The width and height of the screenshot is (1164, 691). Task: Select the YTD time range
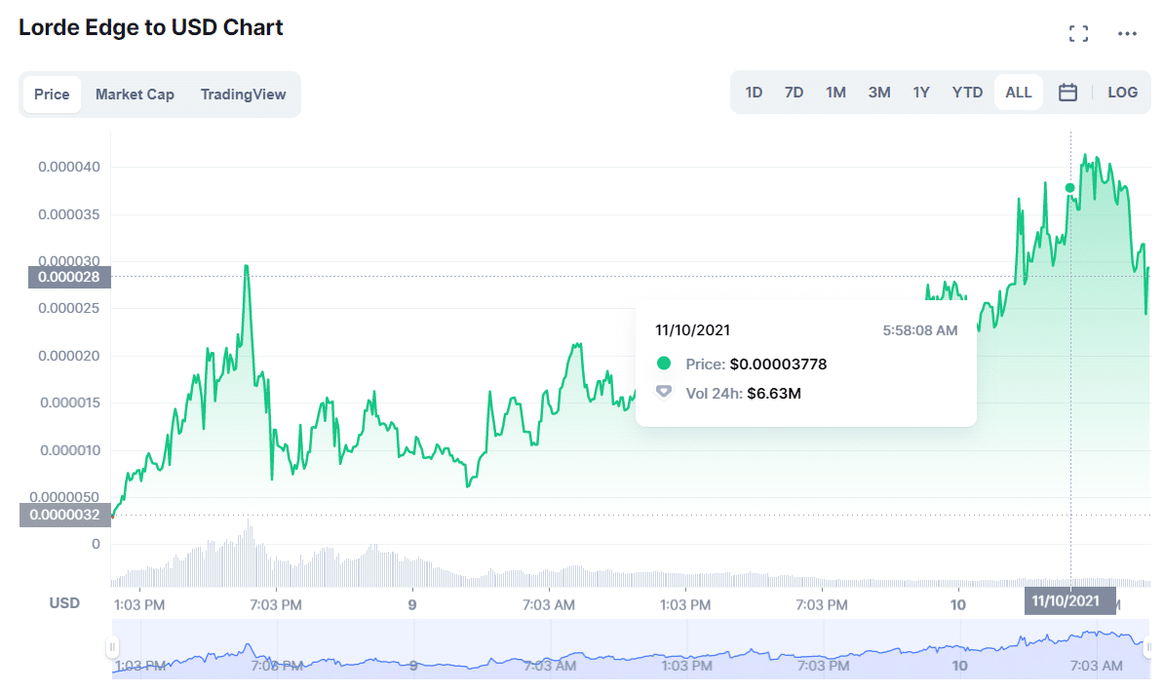[x=967, y=92]
